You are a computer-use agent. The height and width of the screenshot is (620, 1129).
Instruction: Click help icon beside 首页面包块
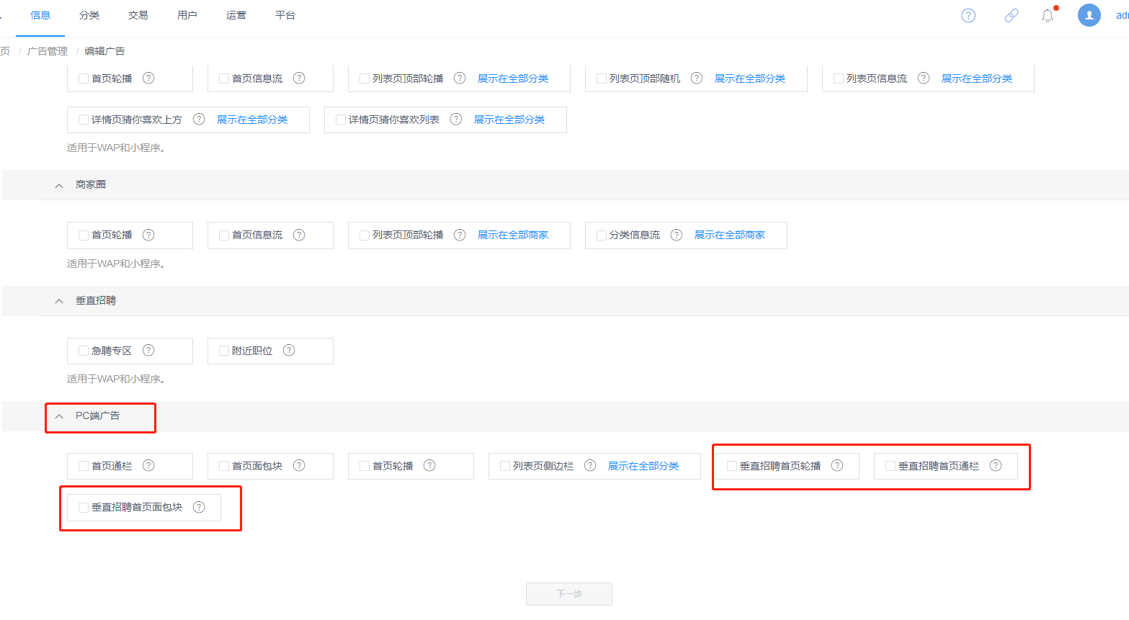point(299,466)
